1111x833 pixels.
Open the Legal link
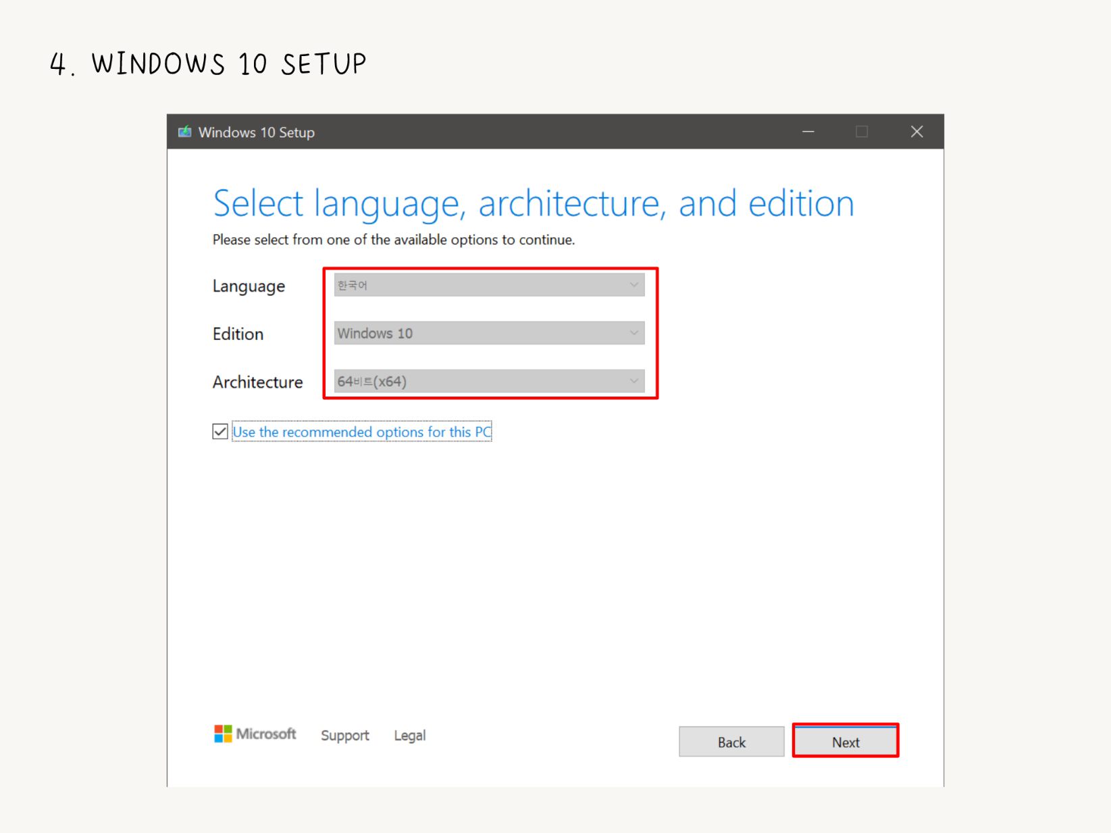point(410,736)
